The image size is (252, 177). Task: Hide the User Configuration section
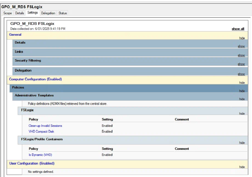point(242,167)
